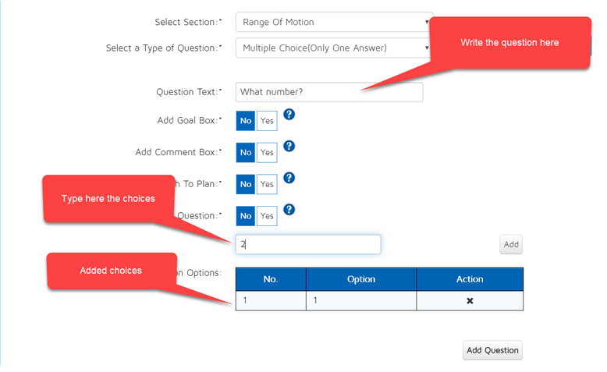The image size is (607, 372).
Task: Click the Question Text input field
Action: point(328,92)
